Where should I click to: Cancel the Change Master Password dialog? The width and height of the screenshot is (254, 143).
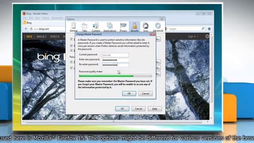click(x=146, y=94)
